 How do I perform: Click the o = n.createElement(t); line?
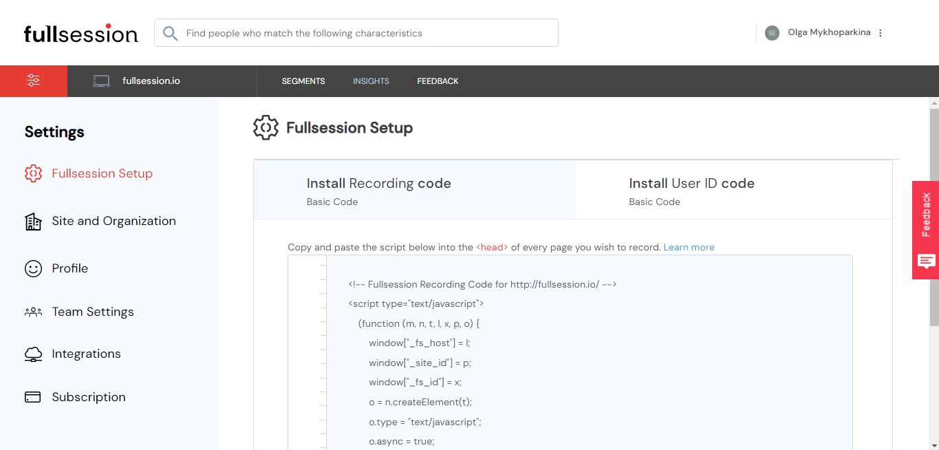(420, 402)
